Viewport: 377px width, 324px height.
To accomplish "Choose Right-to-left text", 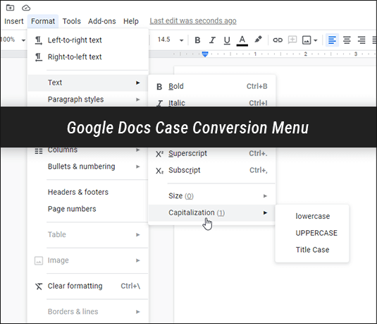I will [88, 57].
